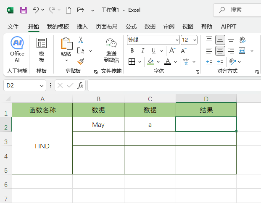
Task: Open Customize Quick Access Toolbar dropdown
Action: tap(93, 10)
